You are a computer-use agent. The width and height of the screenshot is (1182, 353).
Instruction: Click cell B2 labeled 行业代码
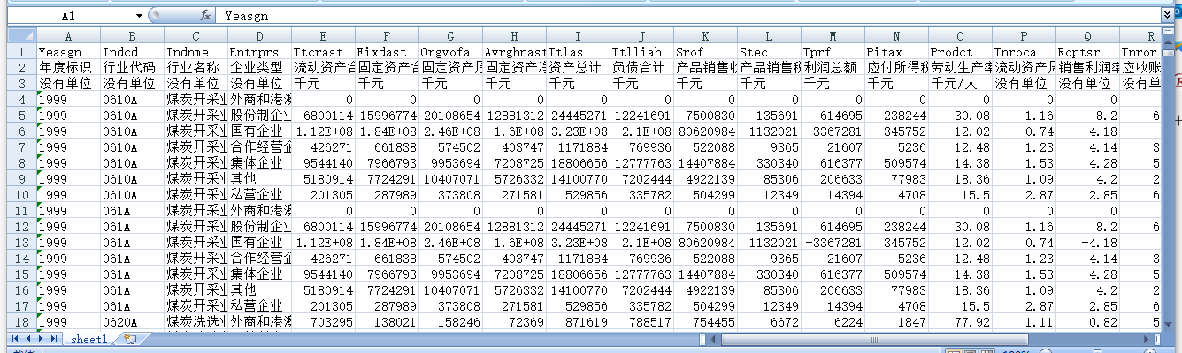point(132,67)
